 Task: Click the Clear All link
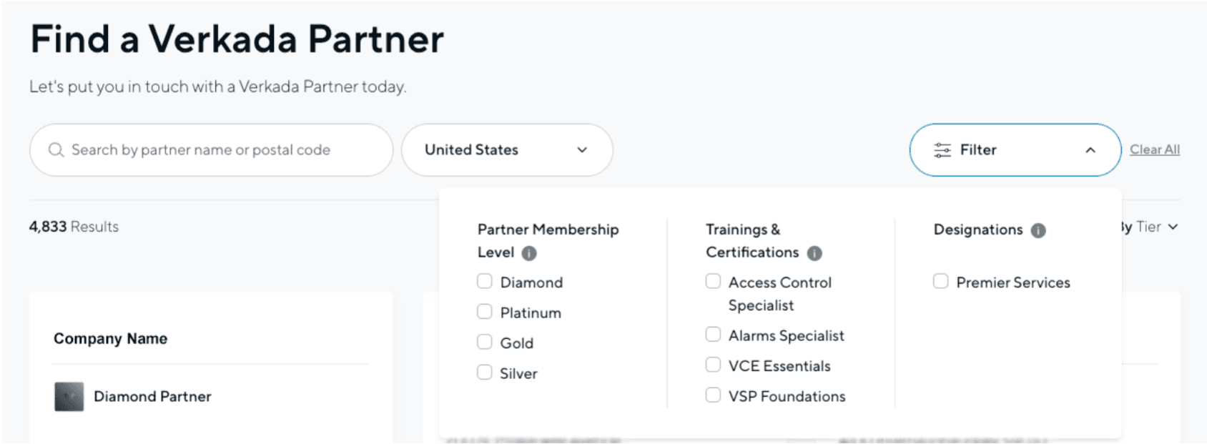tap(1154, 149)
